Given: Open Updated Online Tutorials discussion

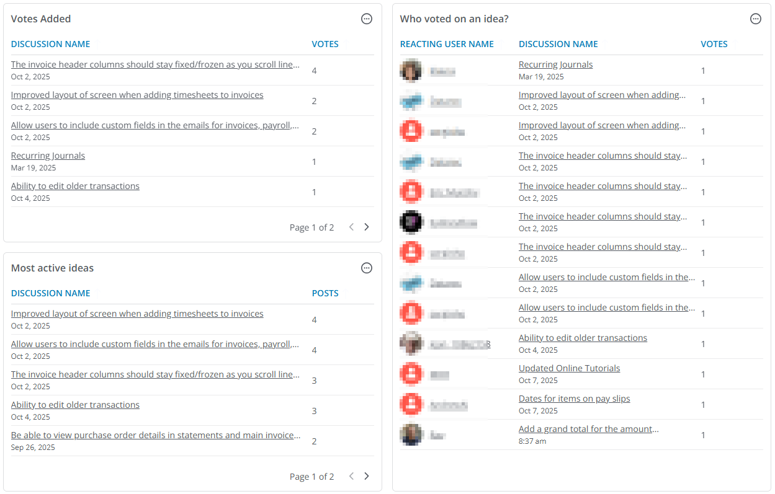Looking at the screenshot, I should click(569, 368).
